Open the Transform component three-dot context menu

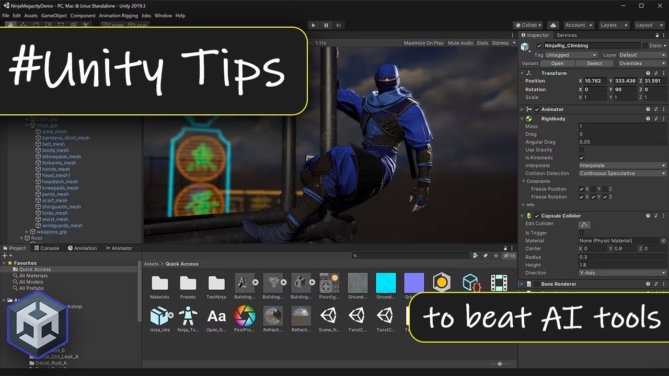pyautogui.click(x=664, y=73)
